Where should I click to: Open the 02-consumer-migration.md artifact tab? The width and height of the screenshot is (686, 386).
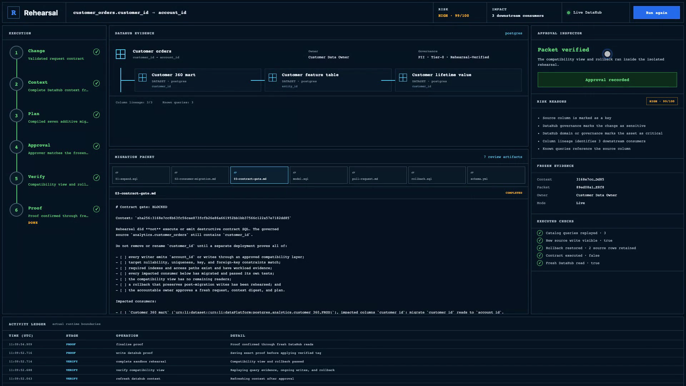(200, 175)
